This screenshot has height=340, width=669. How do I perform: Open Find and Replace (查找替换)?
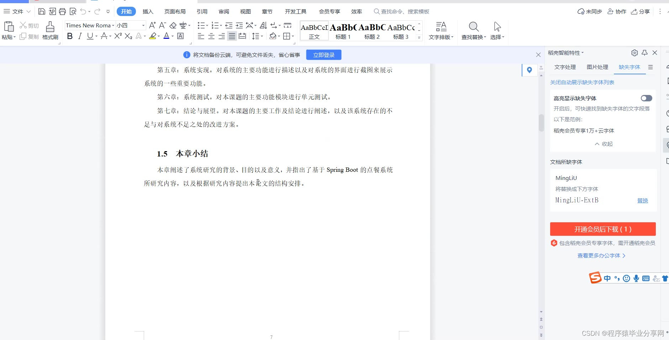click(x=474, y=31)
